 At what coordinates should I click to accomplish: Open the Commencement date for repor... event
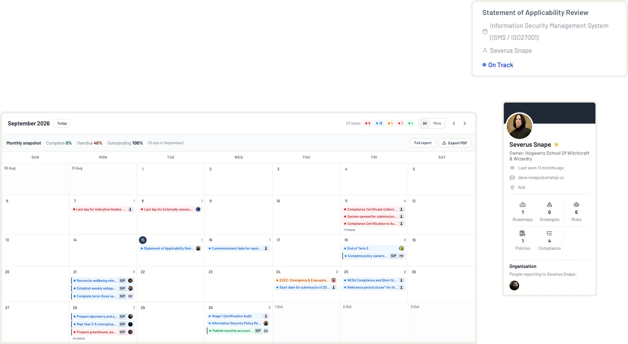(238, 248)
